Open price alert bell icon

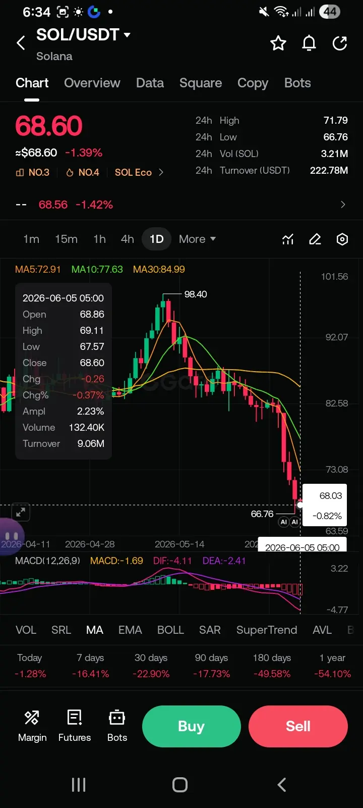[309, 43]
